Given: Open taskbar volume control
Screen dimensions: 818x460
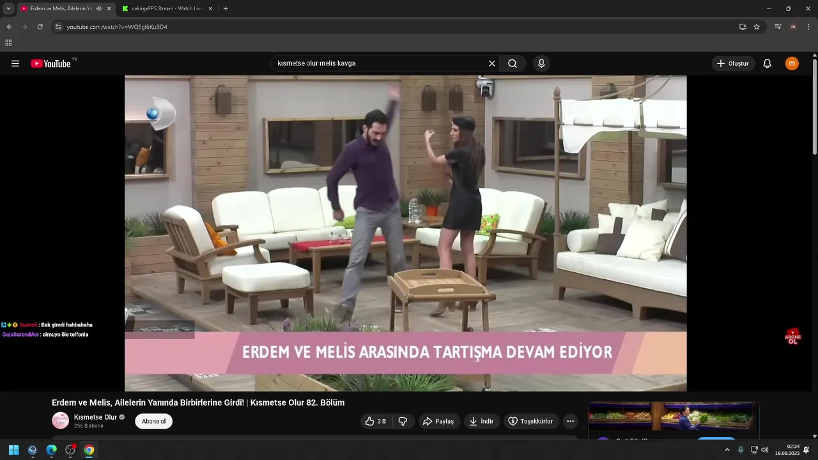Looking at the screenshot, I should point(765,450).
